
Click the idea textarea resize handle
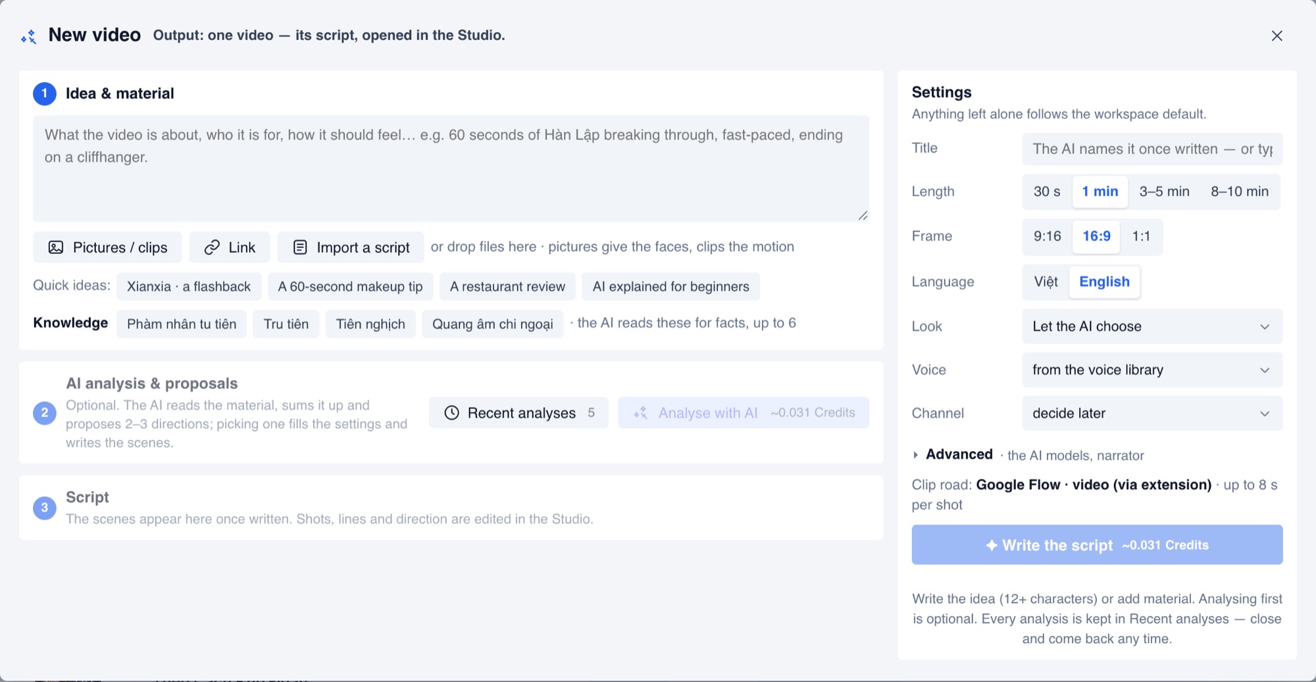[x=863, y=215]
